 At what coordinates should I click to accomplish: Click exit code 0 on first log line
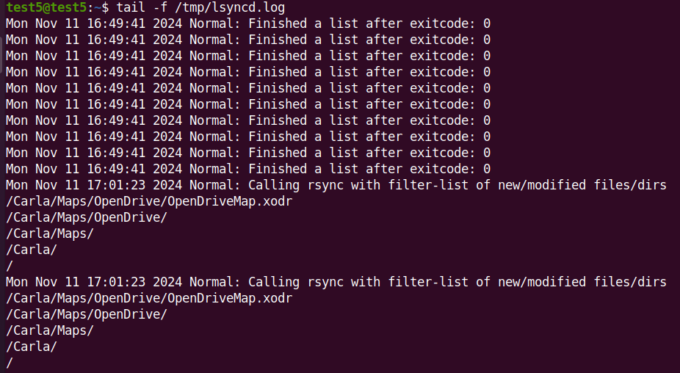pos(486,23)
